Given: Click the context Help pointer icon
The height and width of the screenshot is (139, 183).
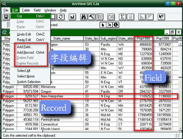Looking at the screenshot, I should [161, 17].
